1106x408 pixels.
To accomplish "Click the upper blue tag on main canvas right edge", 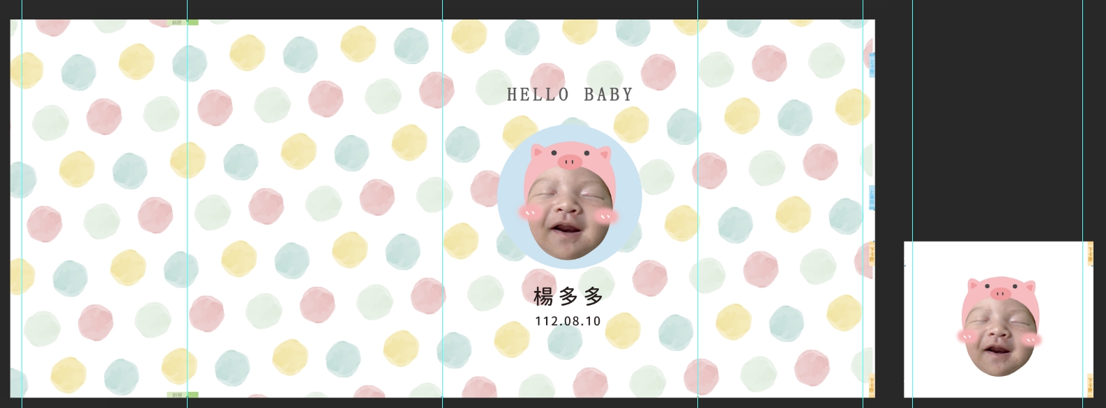I will tap(872, 64).
